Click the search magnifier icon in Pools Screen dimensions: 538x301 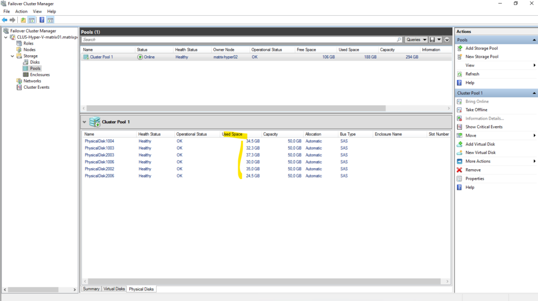(x=399, y=39)
